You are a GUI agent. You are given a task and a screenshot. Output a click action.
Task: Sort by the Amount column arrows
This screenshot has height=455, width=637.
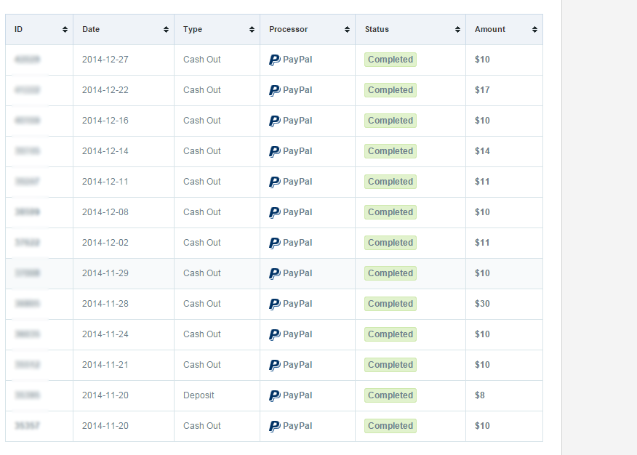tap(534, 30)
